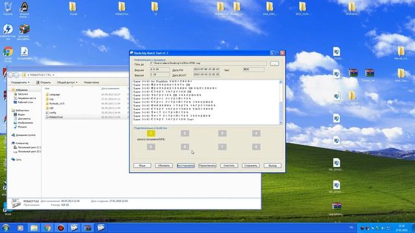Select grey device slot 7
The height and width of the screenshot is (233, 415).
coord(222,147)
